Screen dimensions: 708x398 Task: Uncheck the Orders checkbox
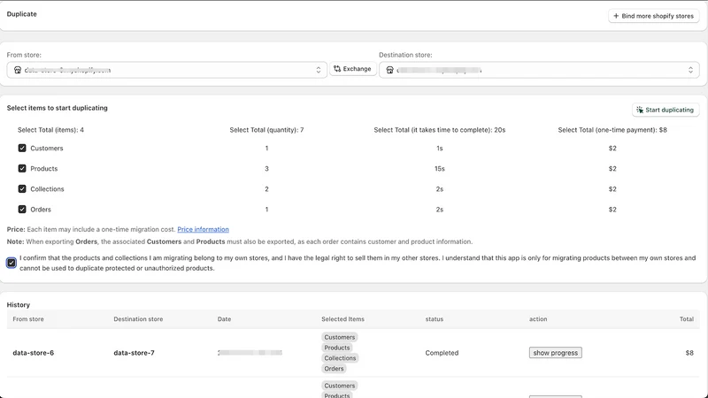[x=21, y=209]
